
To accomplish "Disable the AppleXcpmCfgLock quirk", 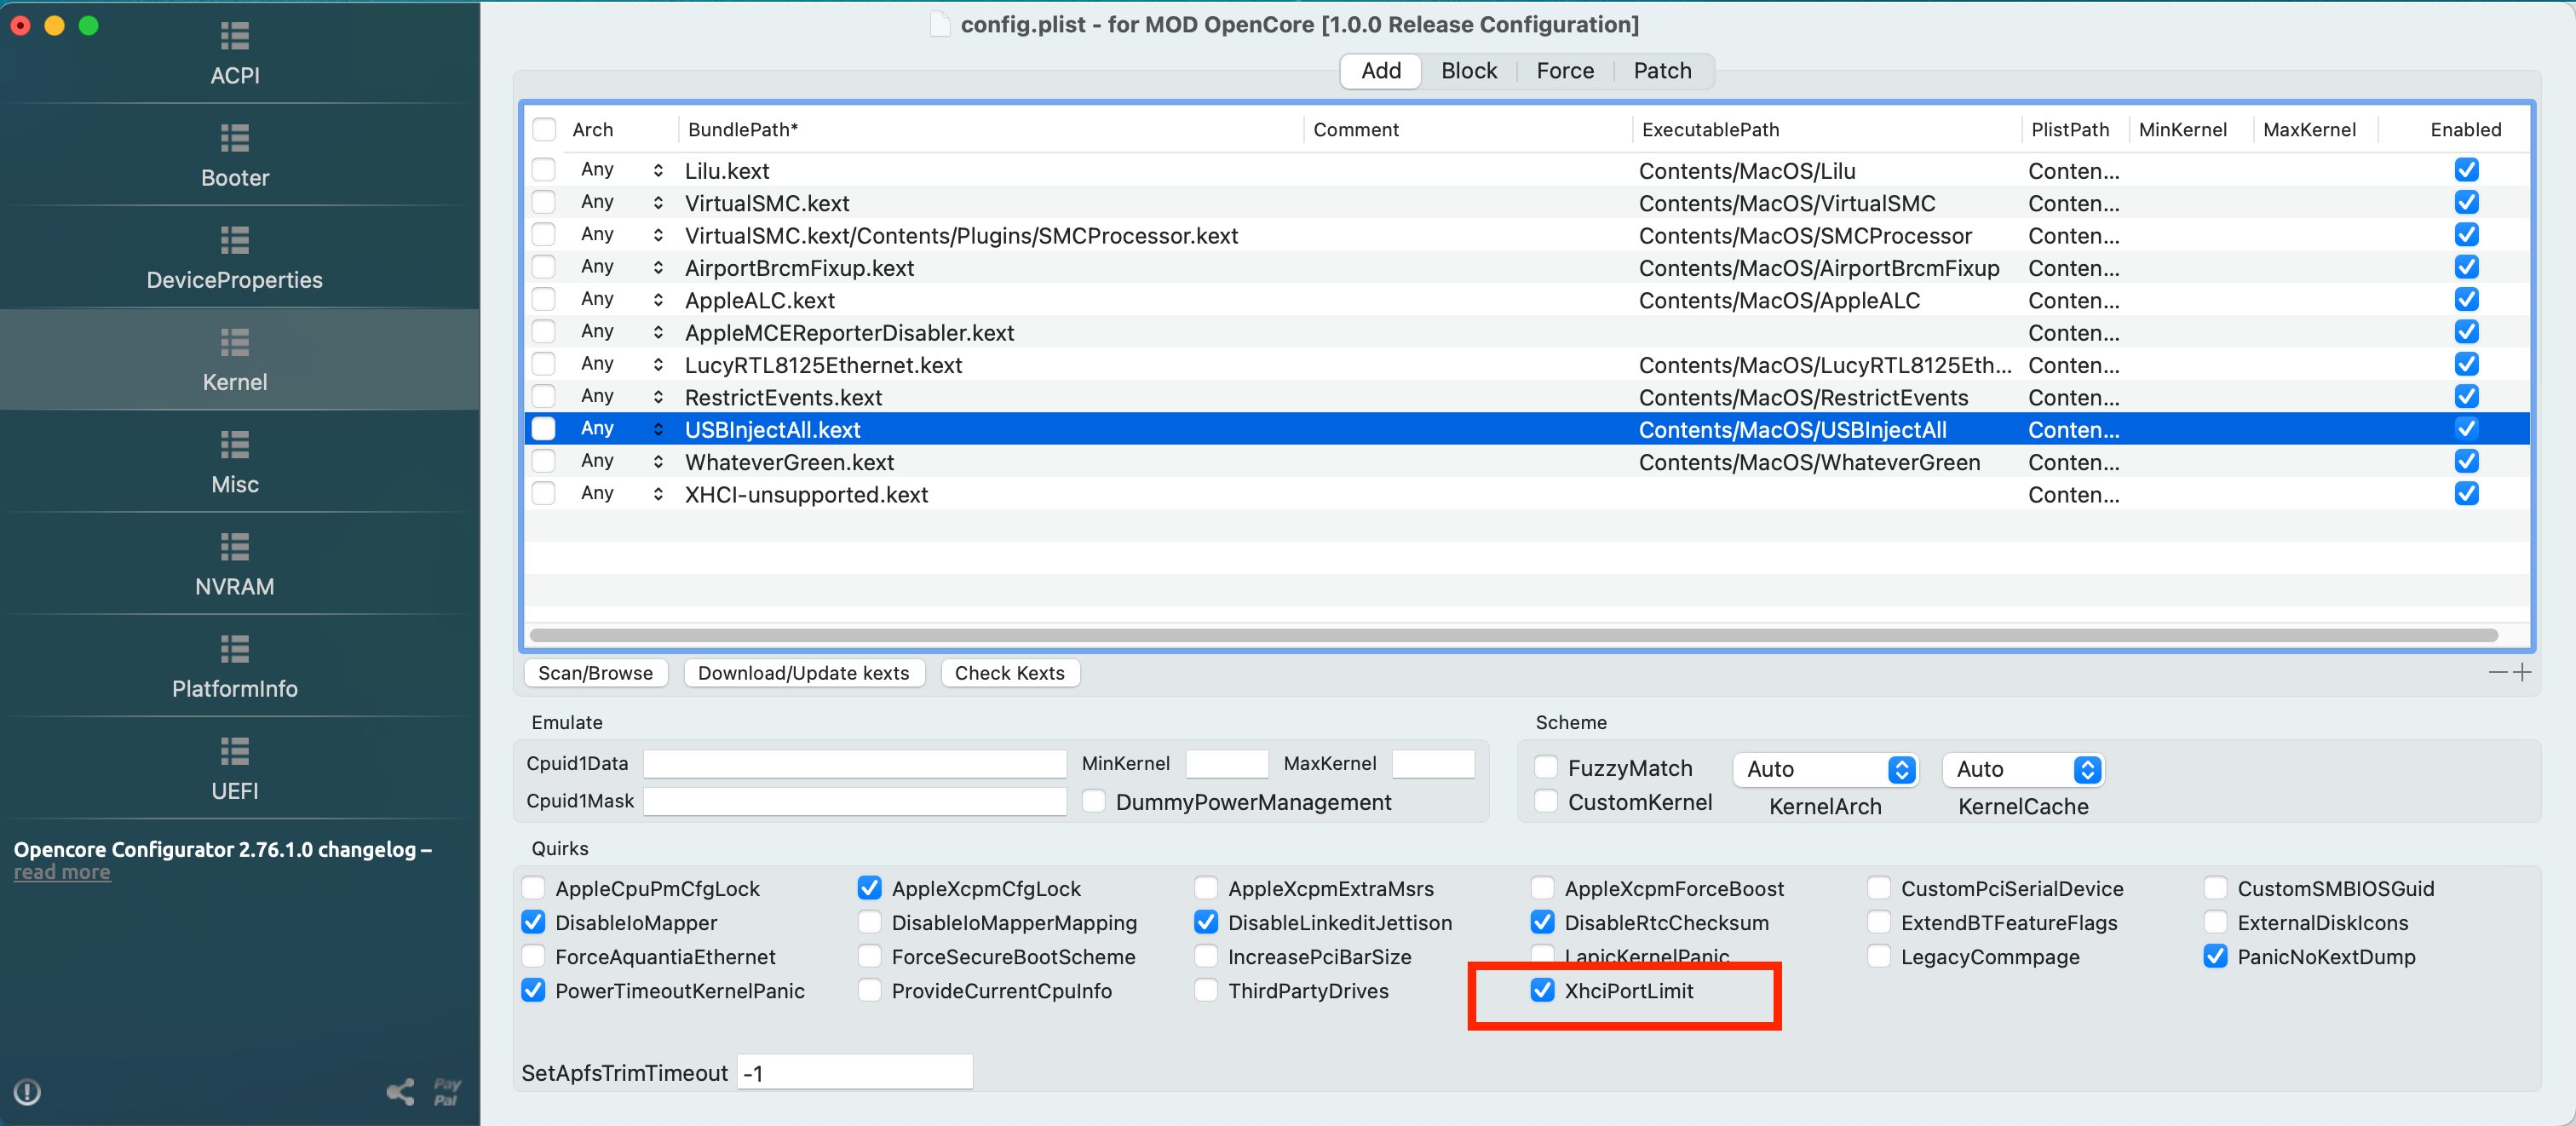I will point(867,888).
